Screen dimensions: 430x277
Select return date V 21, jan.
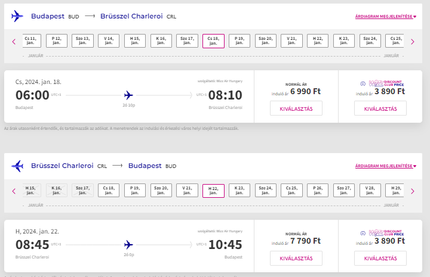click(x=187, y=190)
